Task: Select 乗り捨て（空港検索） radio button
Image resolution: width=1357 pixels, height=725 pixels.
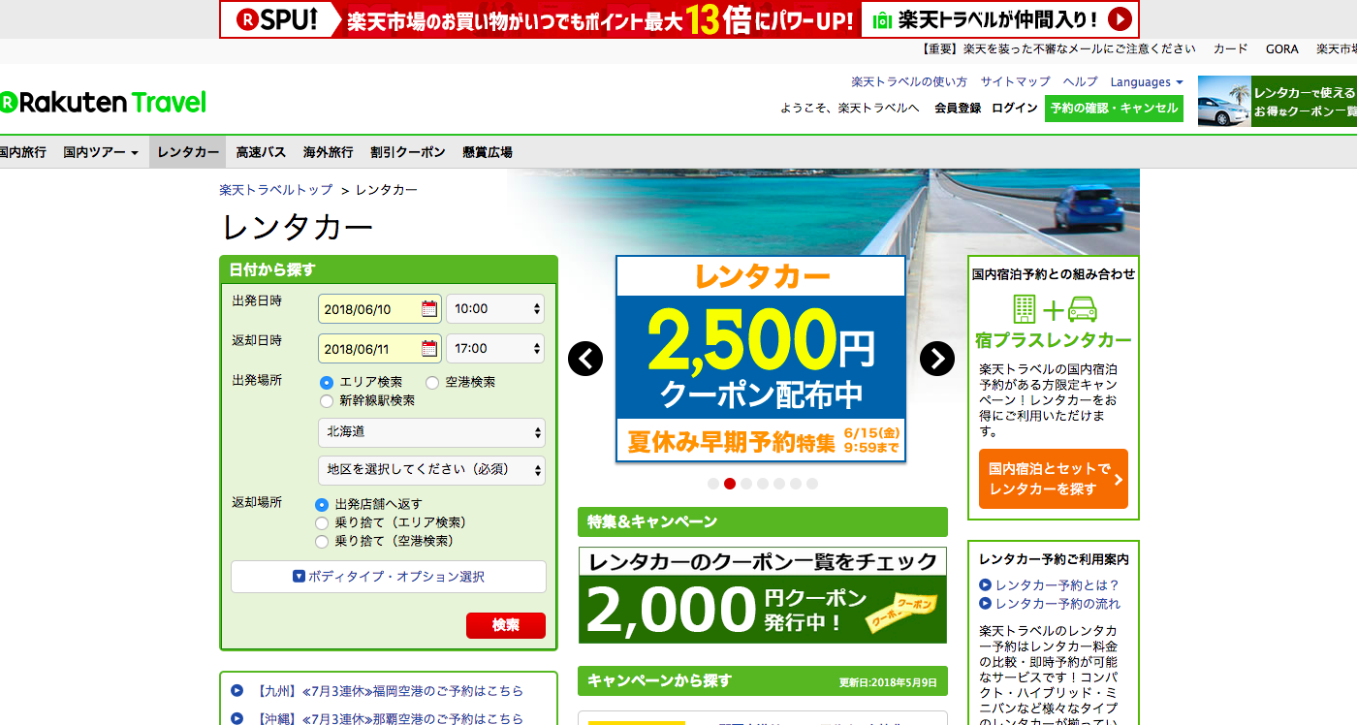Action: pos(322,542)
